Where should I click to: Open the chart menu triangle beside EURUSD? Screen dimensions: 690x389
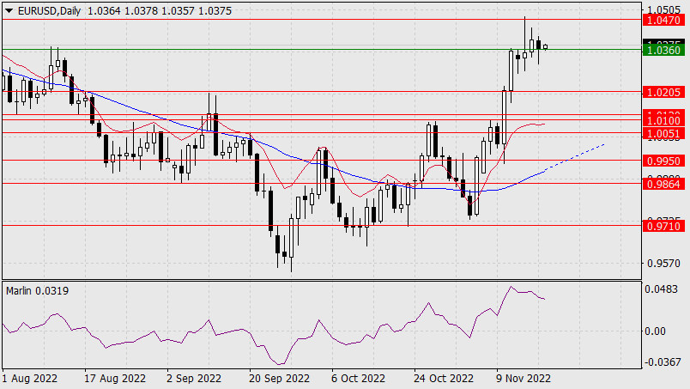[x=9, y=11]
